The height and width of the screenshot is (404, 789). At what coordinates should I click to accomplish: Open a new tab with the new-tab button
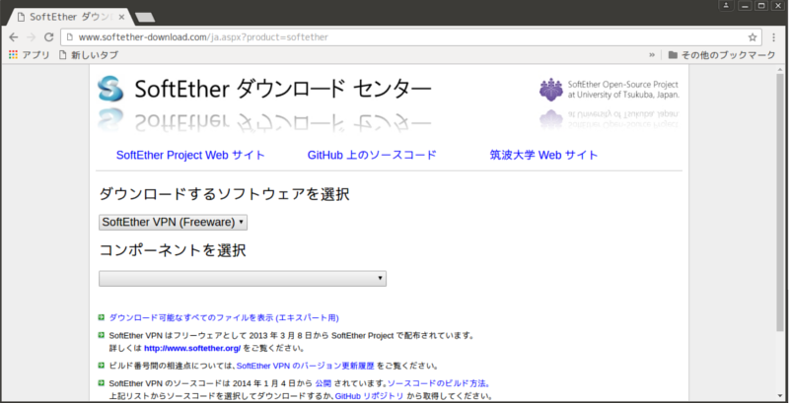pos(145,18)
